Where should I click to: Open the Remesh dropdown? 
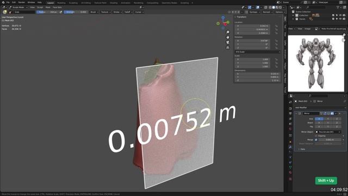pyautogui.click(x=268, y=12)
